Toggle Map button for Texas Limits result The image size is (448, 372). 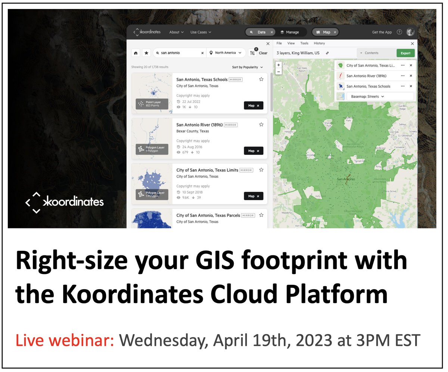(x=253, y=196)
